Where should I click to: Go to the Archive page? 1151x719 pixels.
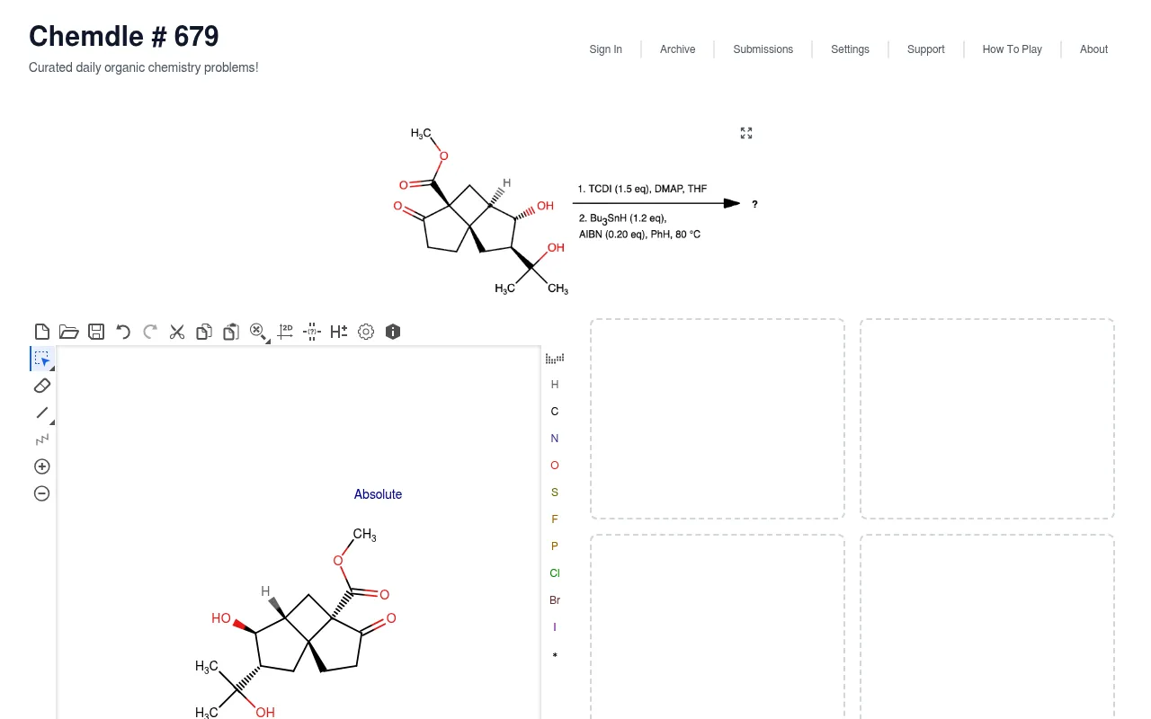(x=678, y=49)
